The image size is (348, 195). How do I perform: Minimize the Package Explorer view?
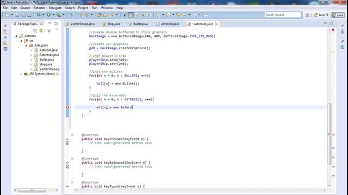(49, 23)
